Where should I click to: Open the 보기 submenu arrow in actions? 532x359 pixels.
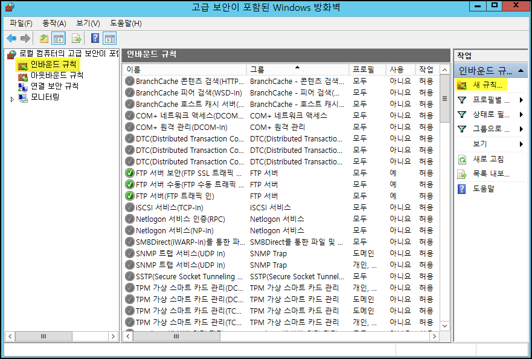[522, 144]
